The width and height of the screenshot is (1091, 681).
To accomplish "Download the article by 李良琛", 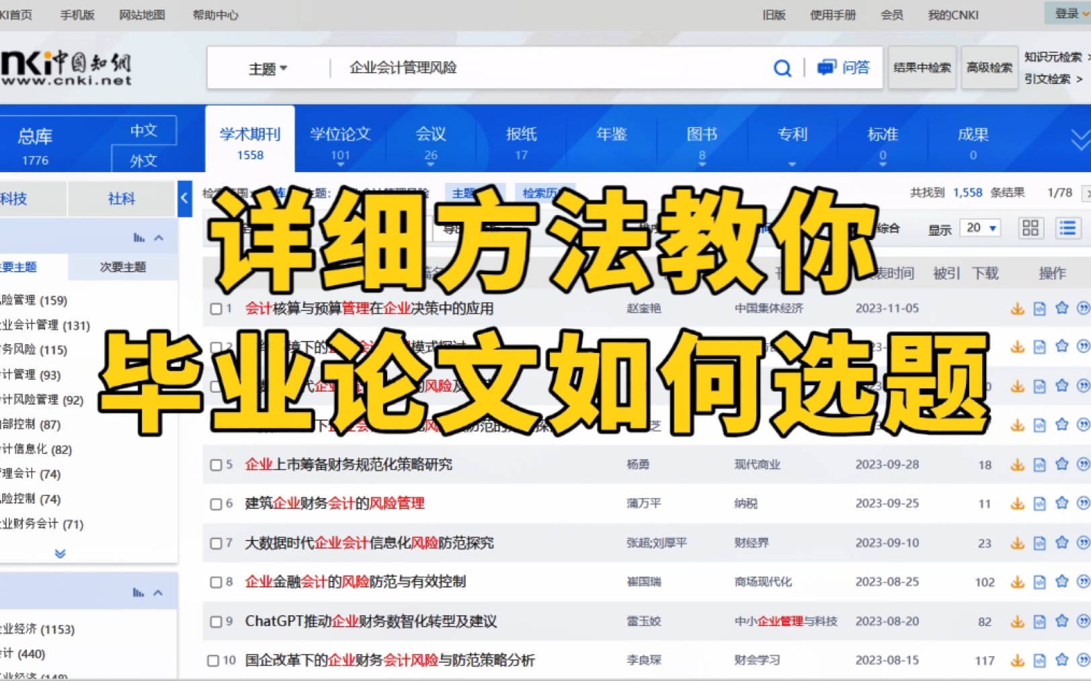I will click(1018, 660).
